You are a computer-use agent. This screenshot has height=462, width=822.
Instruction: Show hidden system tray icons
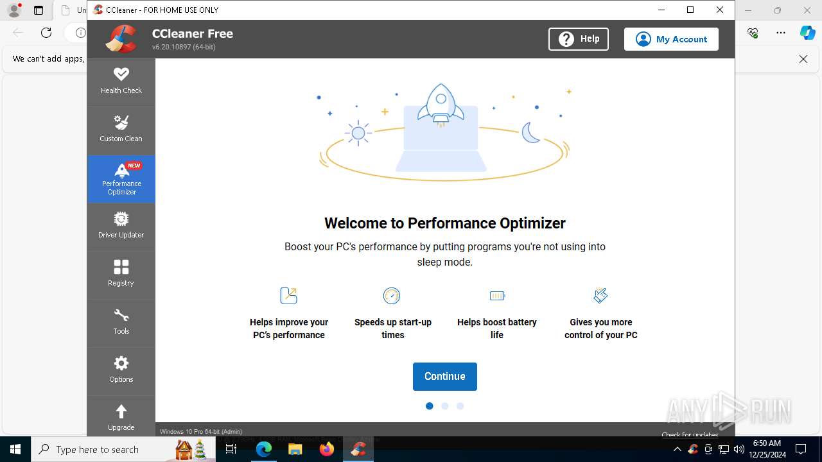click(x=678, y=450)
